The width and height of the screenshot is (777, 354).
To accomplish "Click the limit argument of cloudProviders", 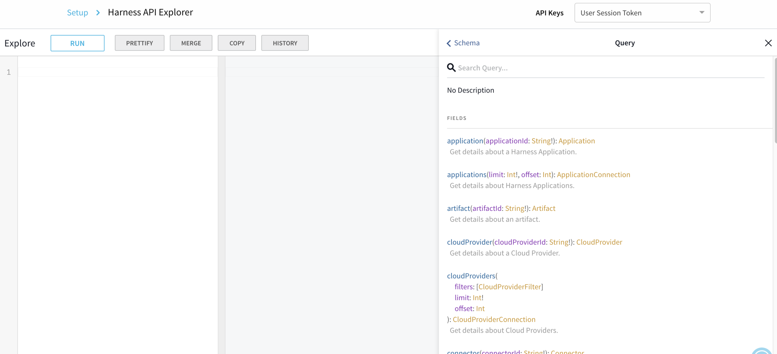I will point(462,298).
